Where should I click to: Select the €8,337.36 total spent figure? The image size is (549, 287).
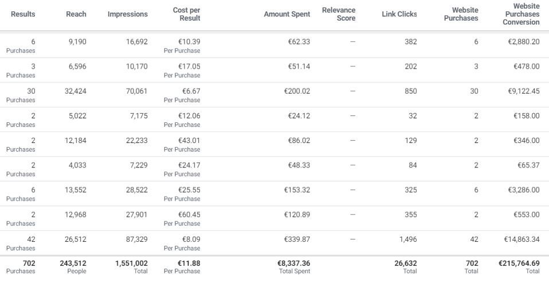point(294,264)
